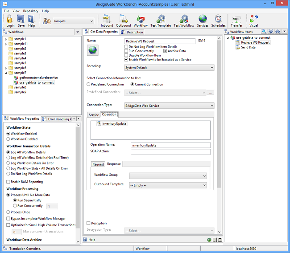
Task: Select the Predefined Connection radio button
Action: coord(89,84)
